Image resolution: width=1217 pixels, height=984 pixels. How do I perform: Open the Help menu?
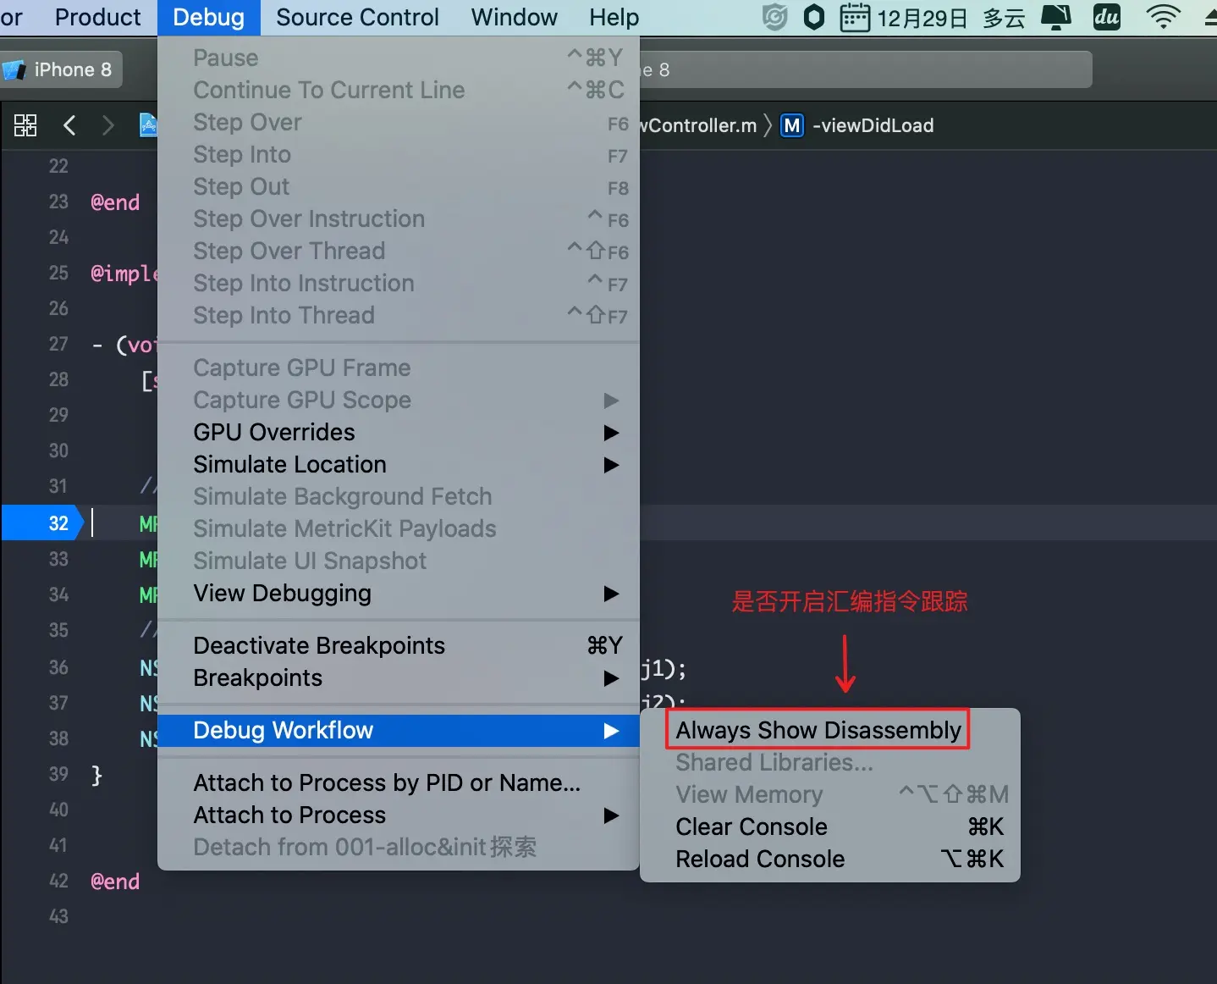tap(614, 17)
